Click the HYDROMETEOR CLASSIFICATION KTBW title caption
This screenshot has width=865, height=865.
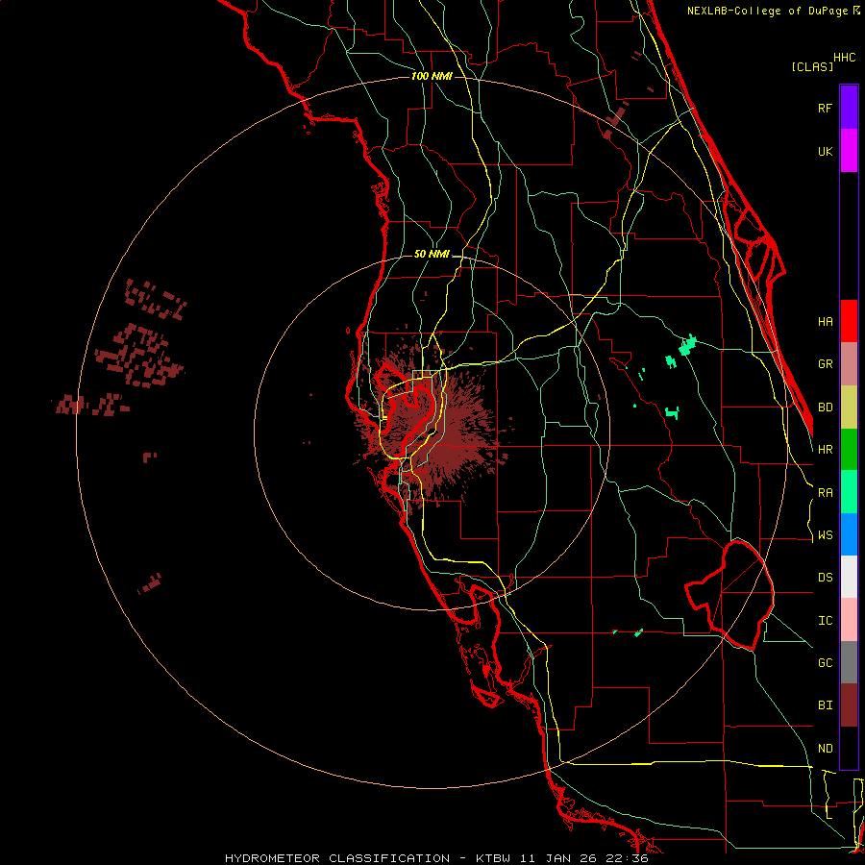pos(436,858)
